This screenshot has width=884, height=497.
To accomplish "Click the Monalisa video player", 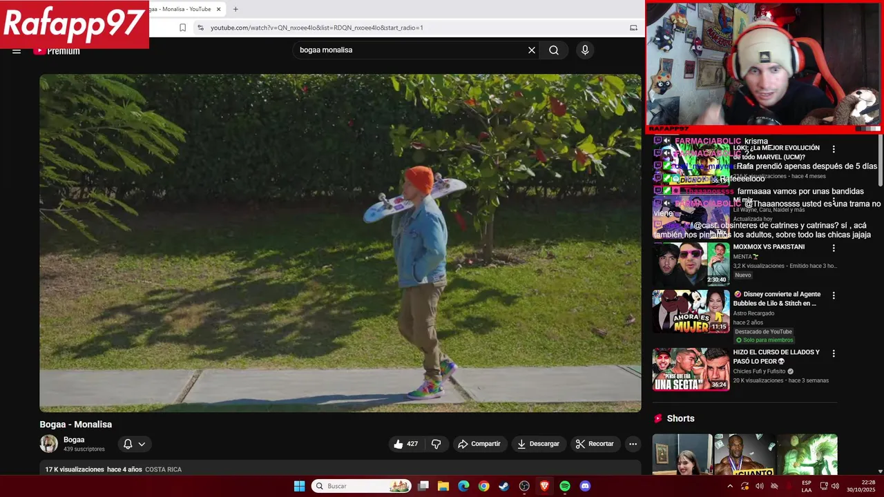I will coord(340,243).
